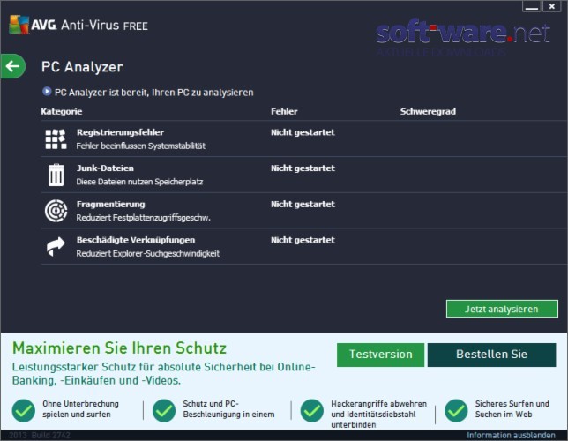Minimize the AVG window
Viewport: 568px width, 441px height.
[532, 6]
